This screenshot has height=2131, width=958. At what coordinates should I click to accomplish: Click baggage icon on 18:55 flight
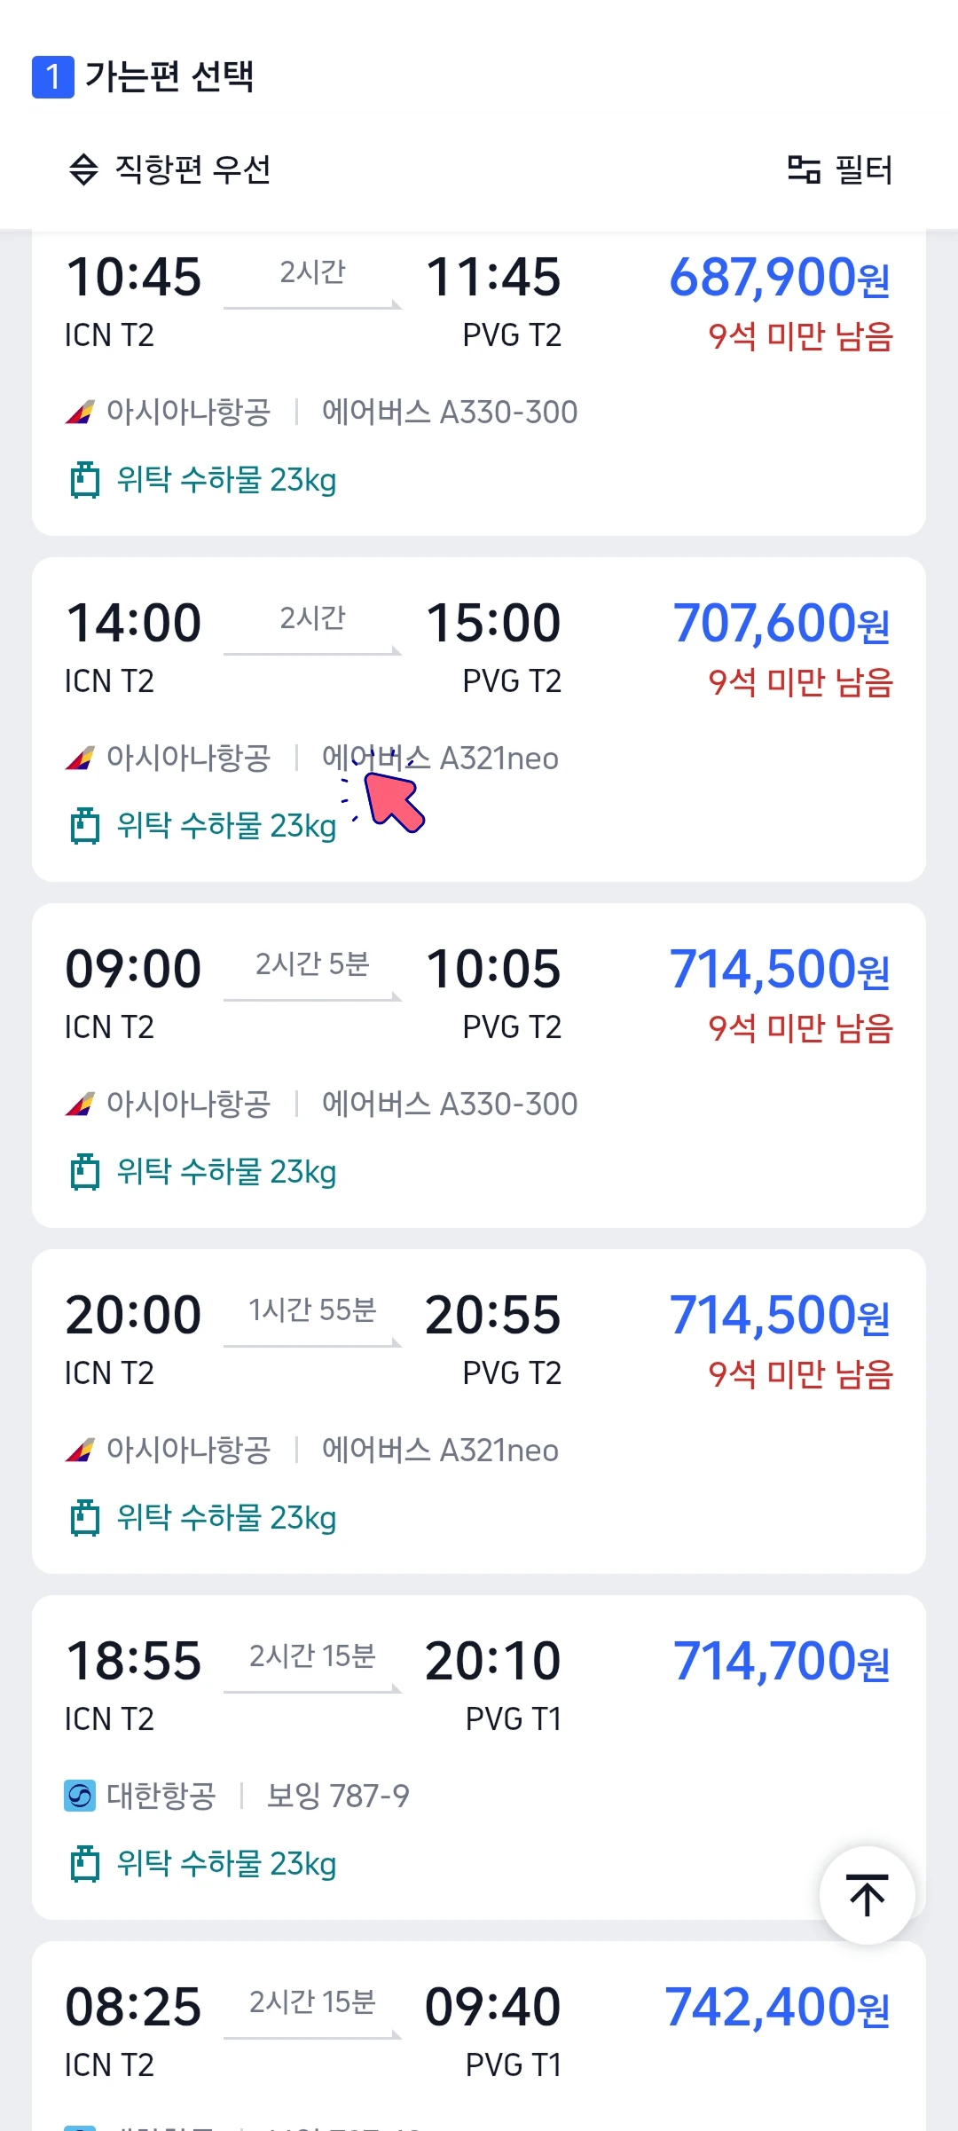coord(85,1864)
